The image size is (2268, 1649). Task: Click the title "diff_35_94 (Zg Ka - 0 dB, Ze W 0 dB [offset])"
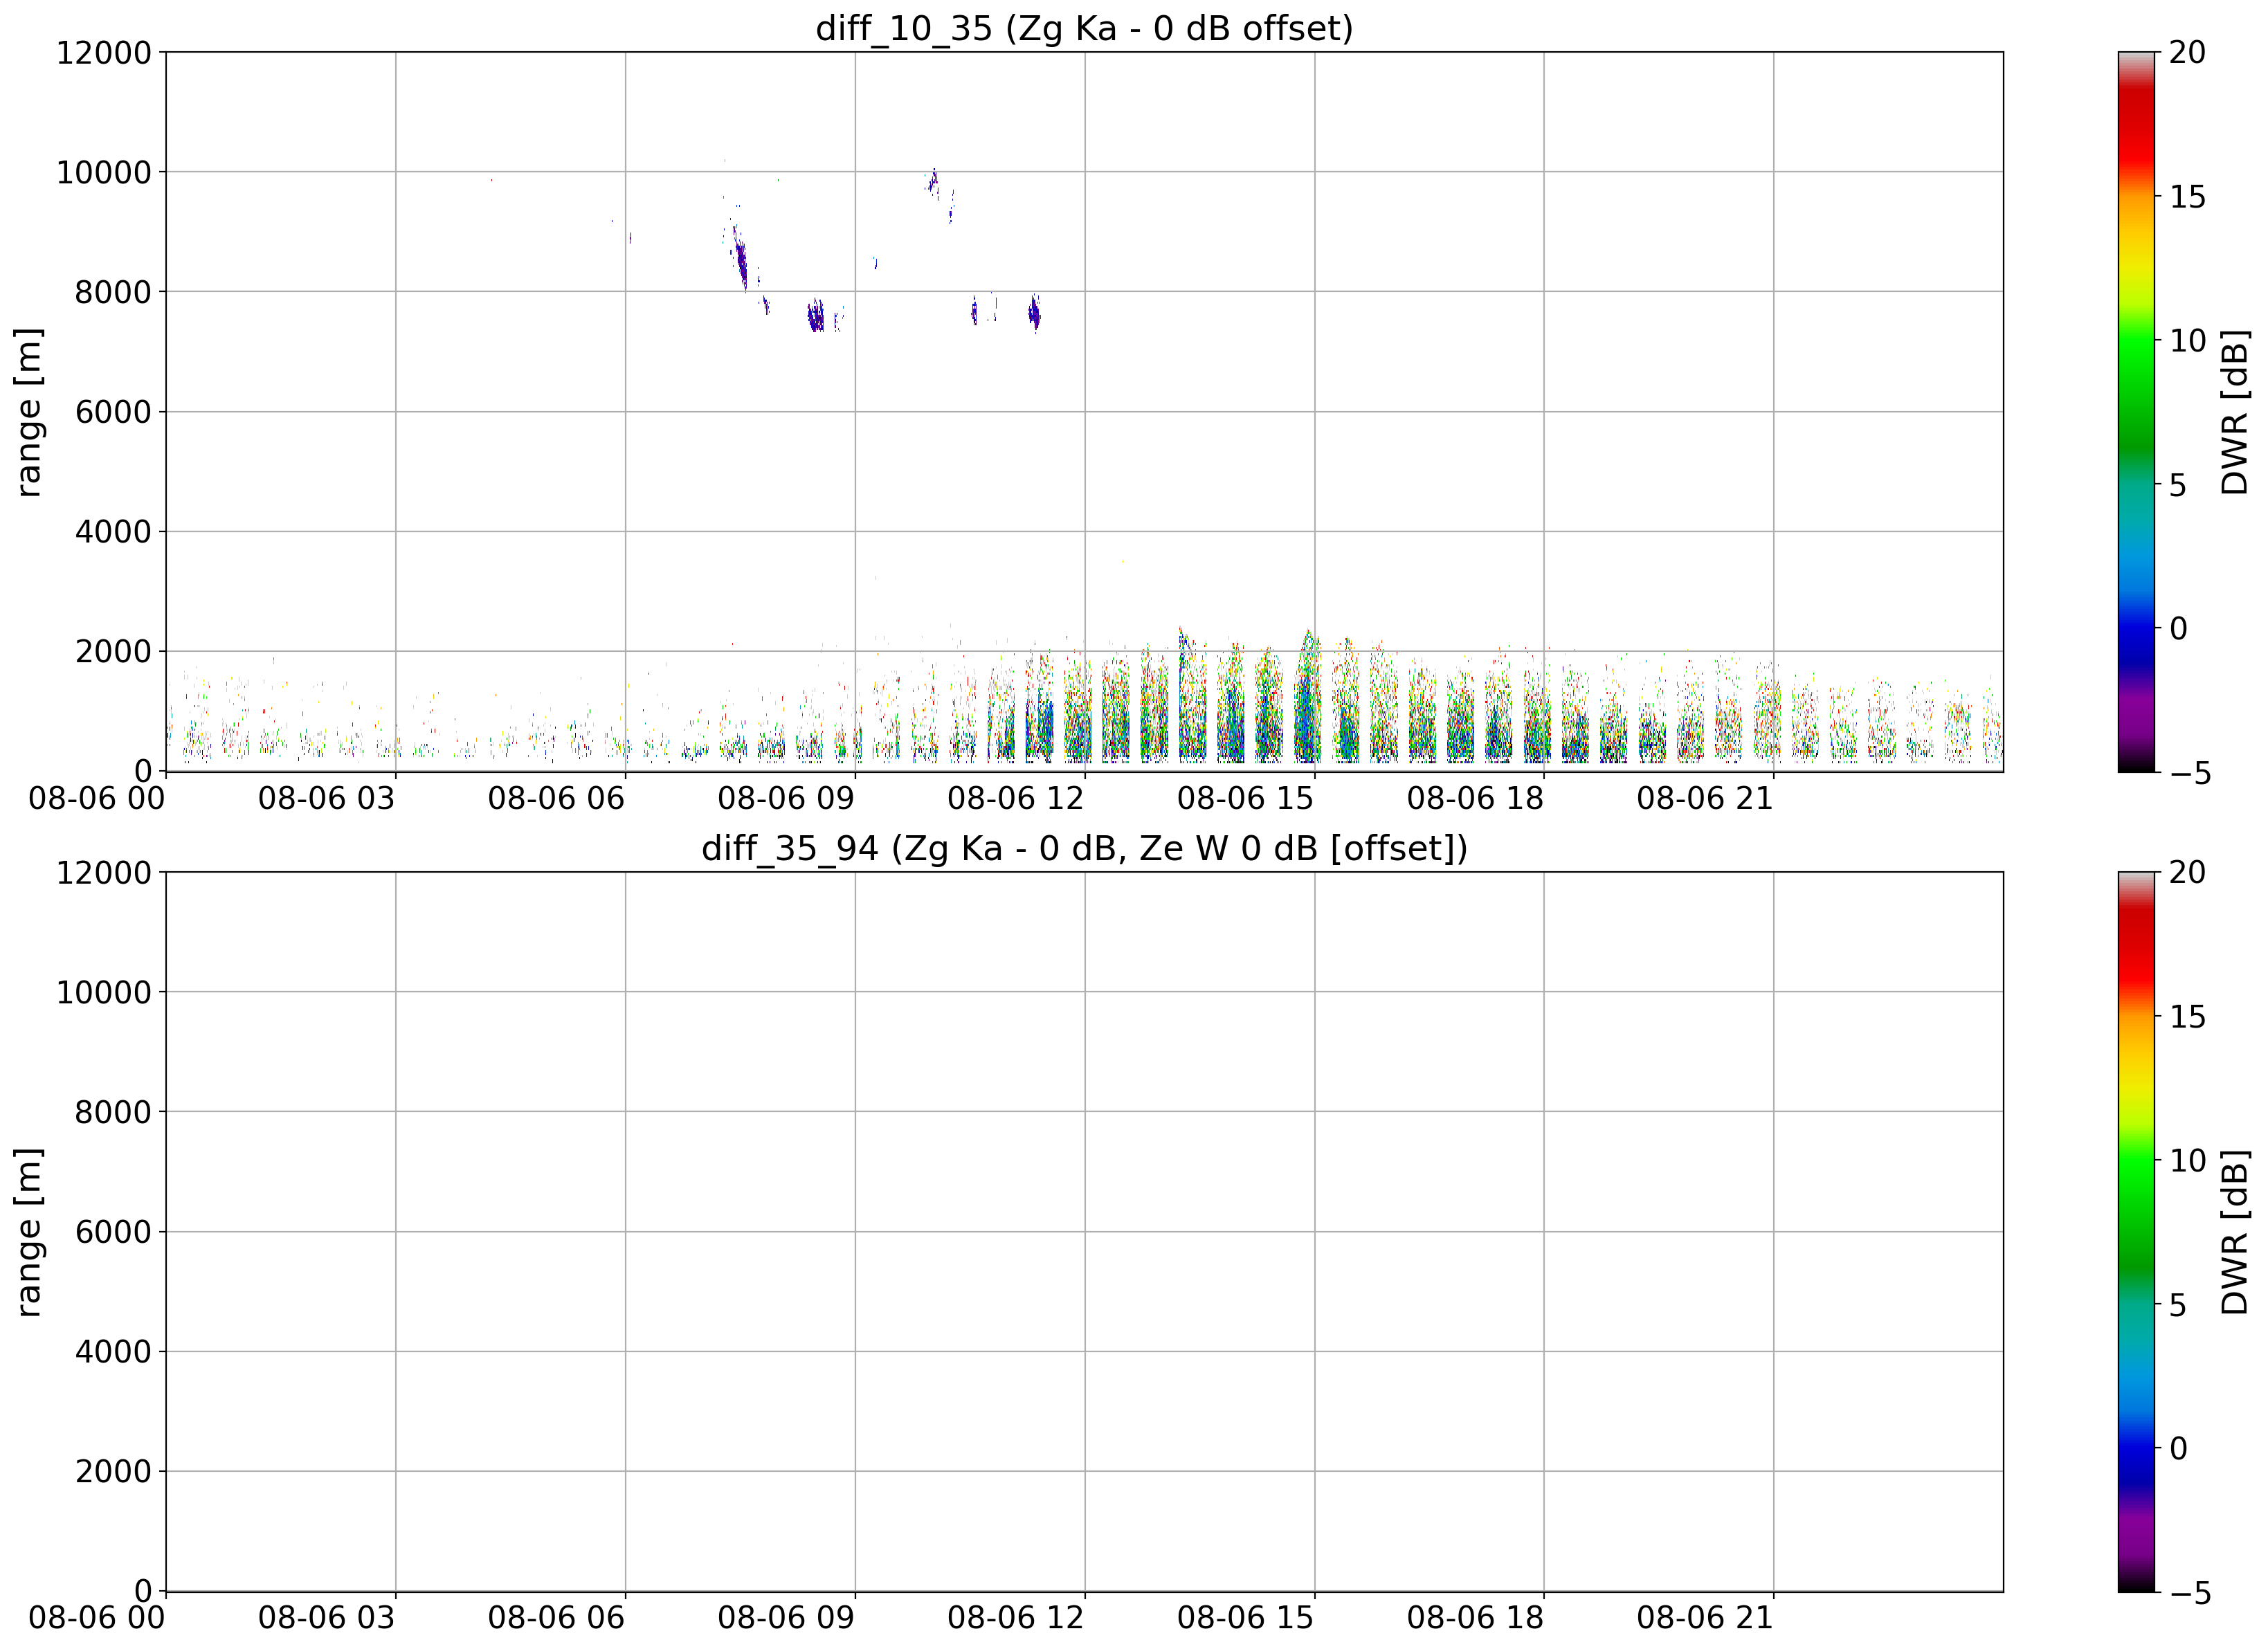(x=1084, y=848)
